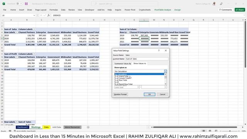Open the Review ribbon tab
Screen dimensions: 247x139
point(71,10)
